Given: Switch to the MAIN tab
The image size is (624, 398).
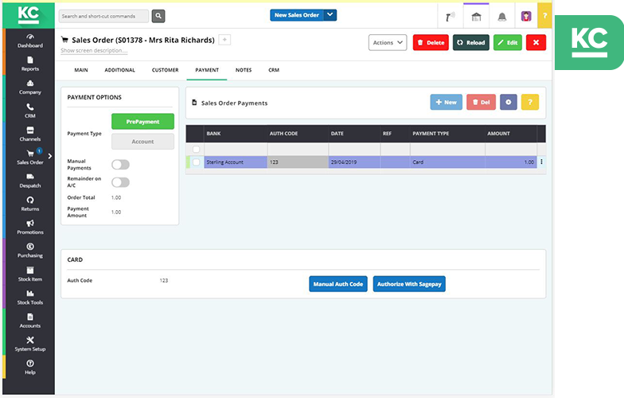Looking at the screenshot, I should [x=81, y=70].
